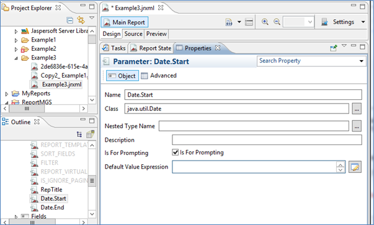
Task: Open the expression editor for Default Value
Action: point(355,167)
